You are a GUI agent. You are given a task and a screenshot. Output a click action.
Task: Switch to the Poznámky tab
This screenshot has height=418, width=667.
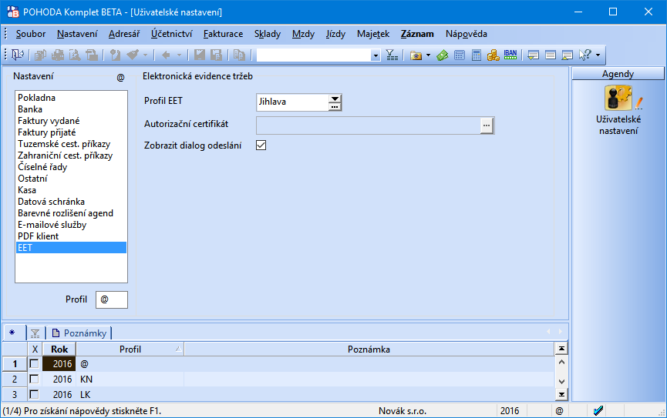point(79,333)
